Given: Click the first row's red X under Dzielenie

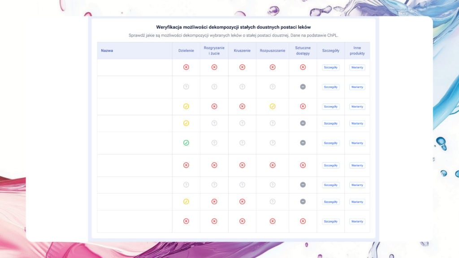Looking at the screenshot, I should pos(186,67).
